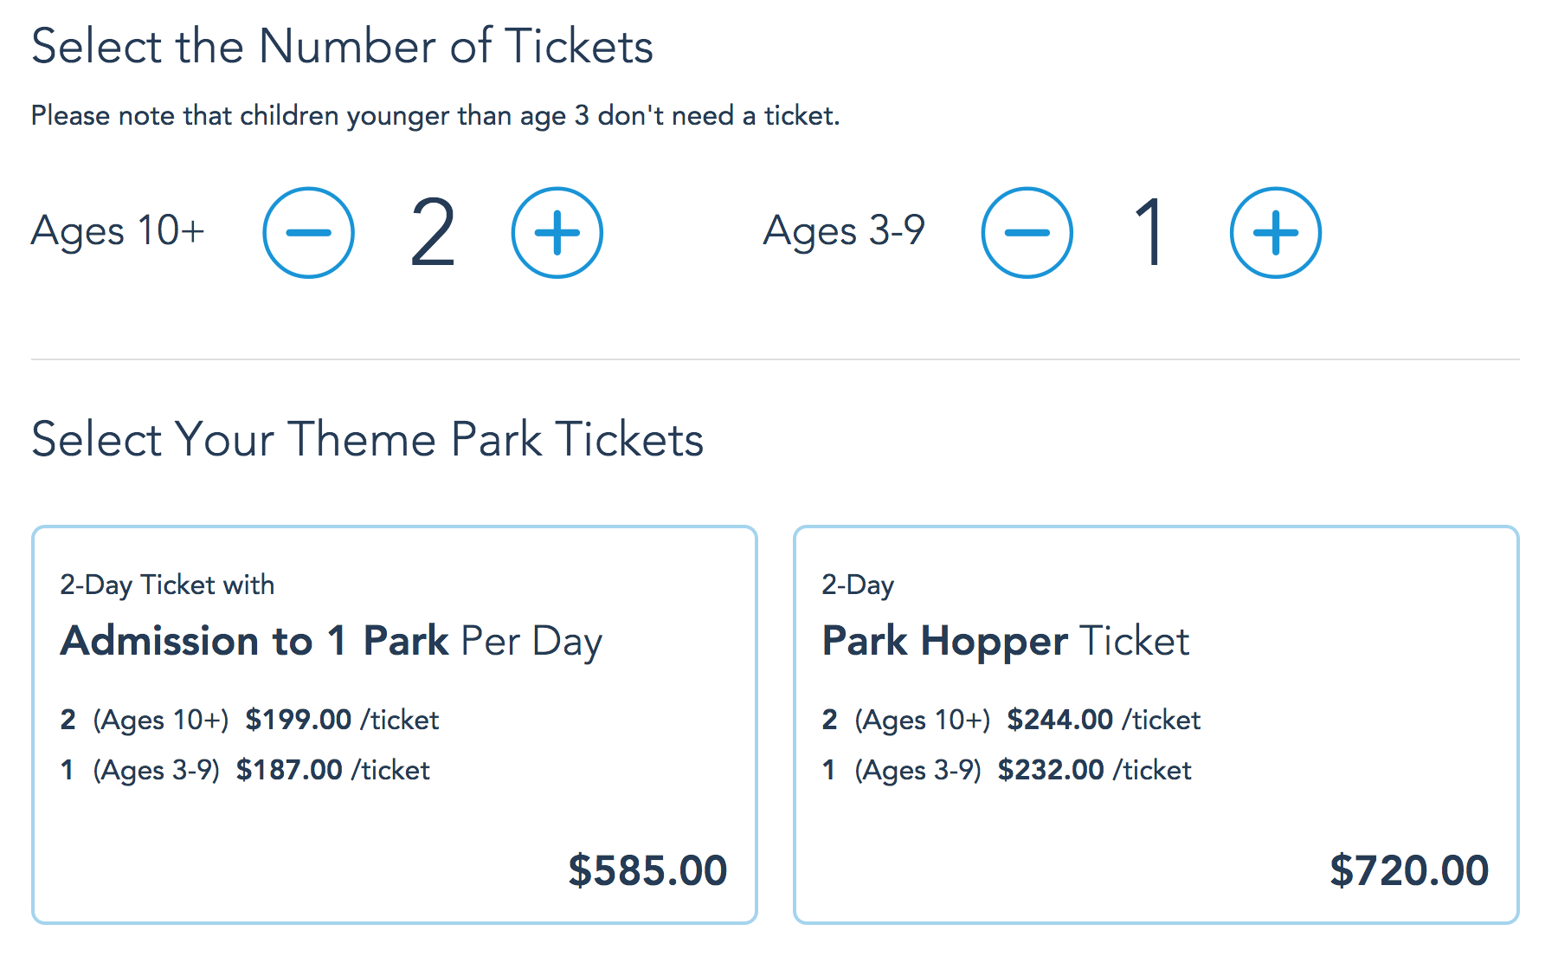Click the $232.00 Park Hopper child price
1558x963 pixels.
[x=1051, y=770]
